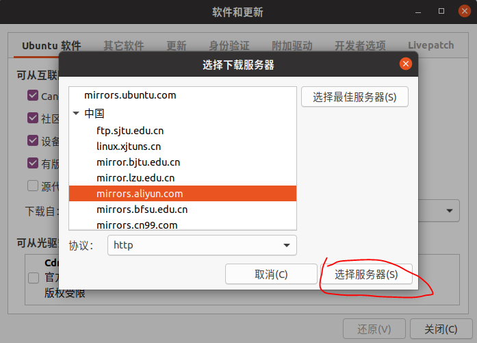Switch to Livepatch tab
The image size is (477, 343).
click(430, 46)
